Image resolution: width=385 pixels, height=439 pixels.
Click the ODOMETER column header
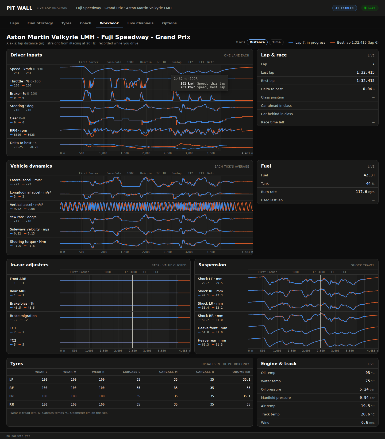click(241, 372)
